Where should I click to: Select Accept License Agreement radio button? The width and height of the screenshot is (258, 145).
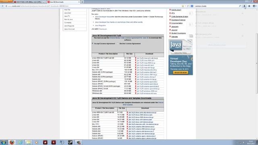point(93,43)
